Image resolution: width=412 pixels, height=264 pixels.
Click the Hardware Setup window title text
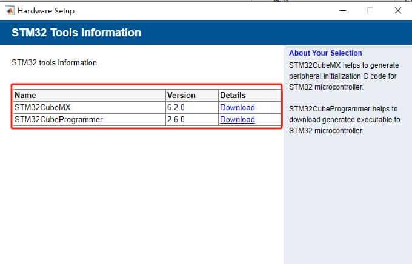click(46, 11)
